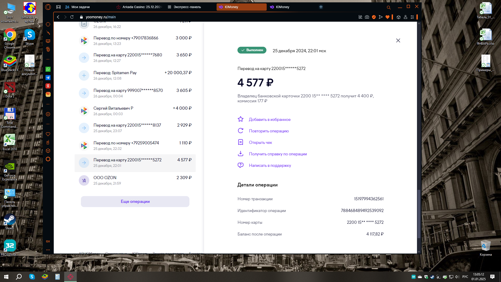Screen dimensions: 501x282
Task: Open the ООО OZON 2 309 ₽ entry
Action: 135,180
